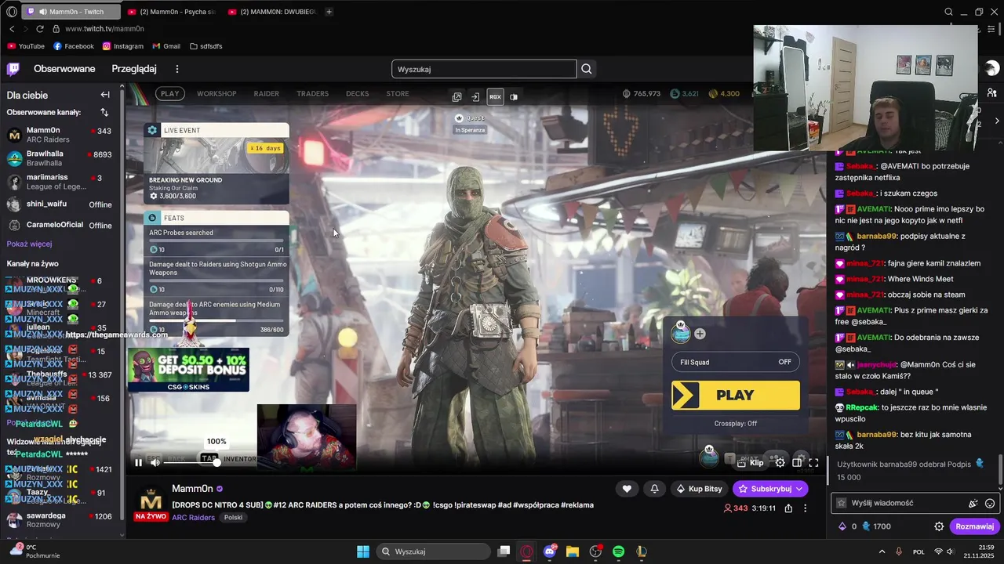Mute the stream volume icon
1004x564 pixels.
coord(155,463)
